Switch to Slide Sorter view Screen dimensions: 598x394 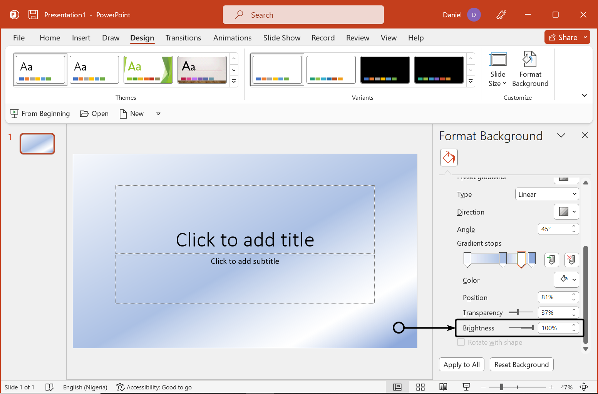pos(420,387)
